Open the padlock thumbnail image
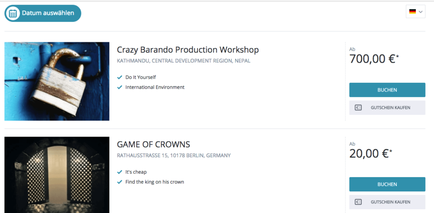Viewport: 434px width, 213px height. (57, 81)
